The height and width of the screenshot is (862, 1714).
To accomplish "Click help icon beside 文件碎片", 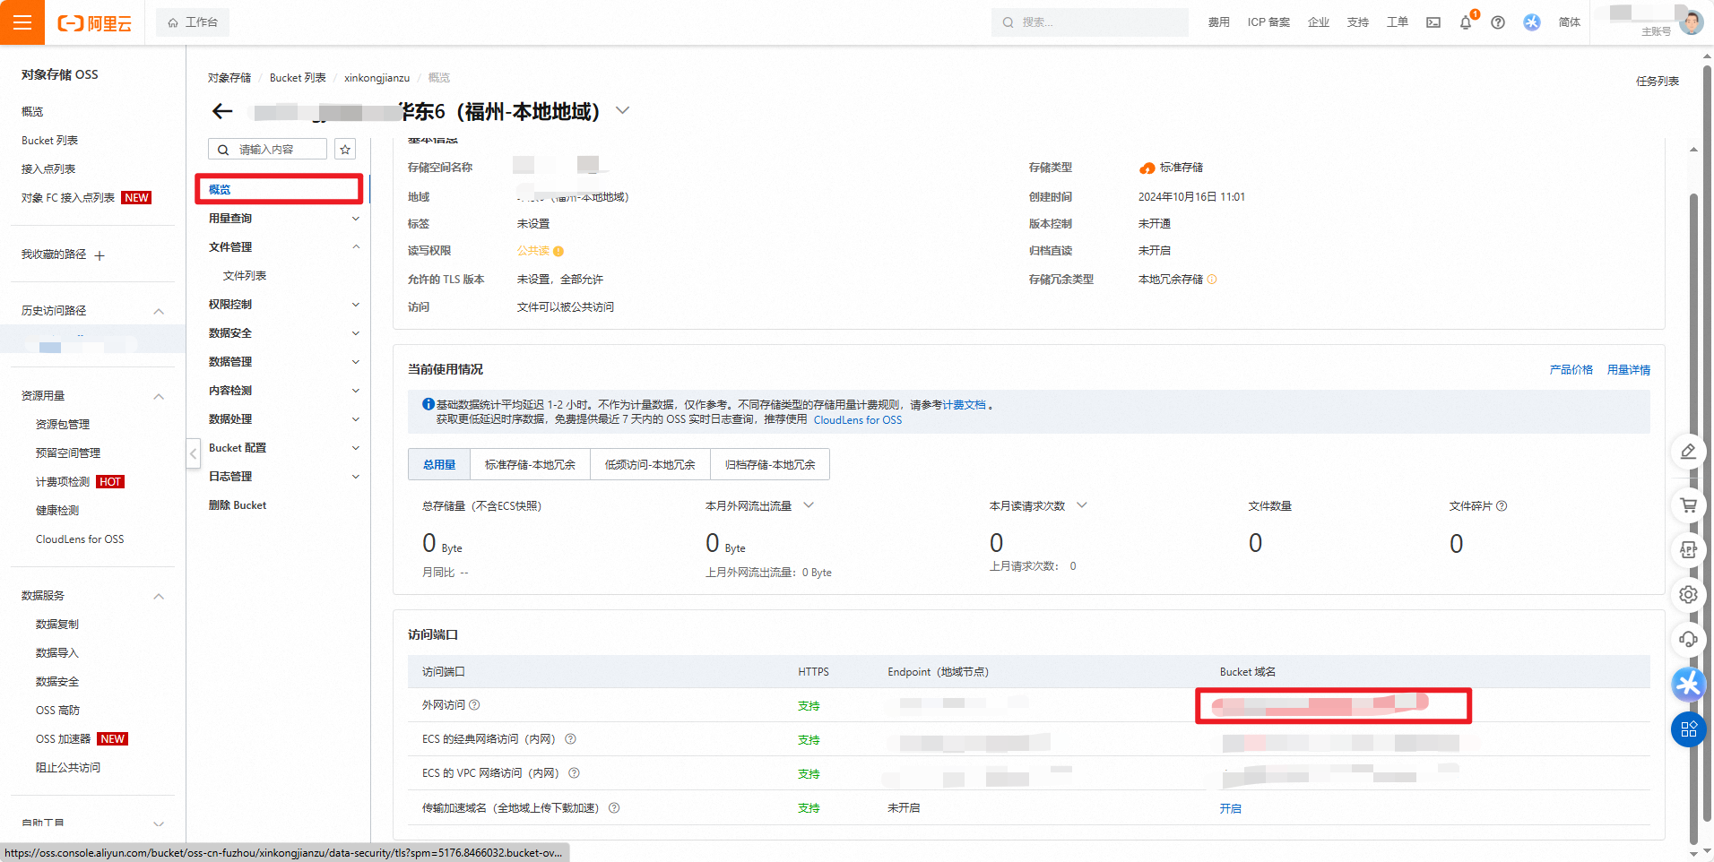I will tap(1502, 506).
